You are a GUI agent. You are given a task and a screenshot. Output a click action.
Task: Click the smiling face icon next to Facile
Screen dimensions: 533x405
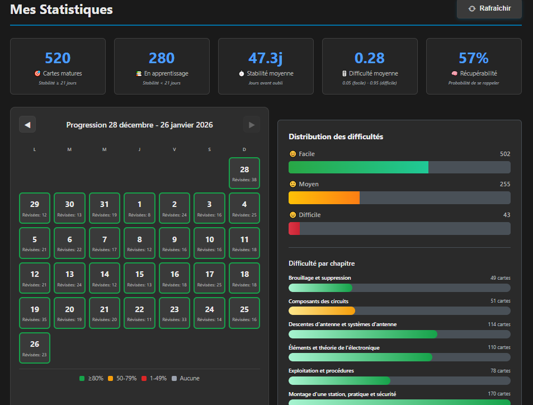tap(293, 154)
